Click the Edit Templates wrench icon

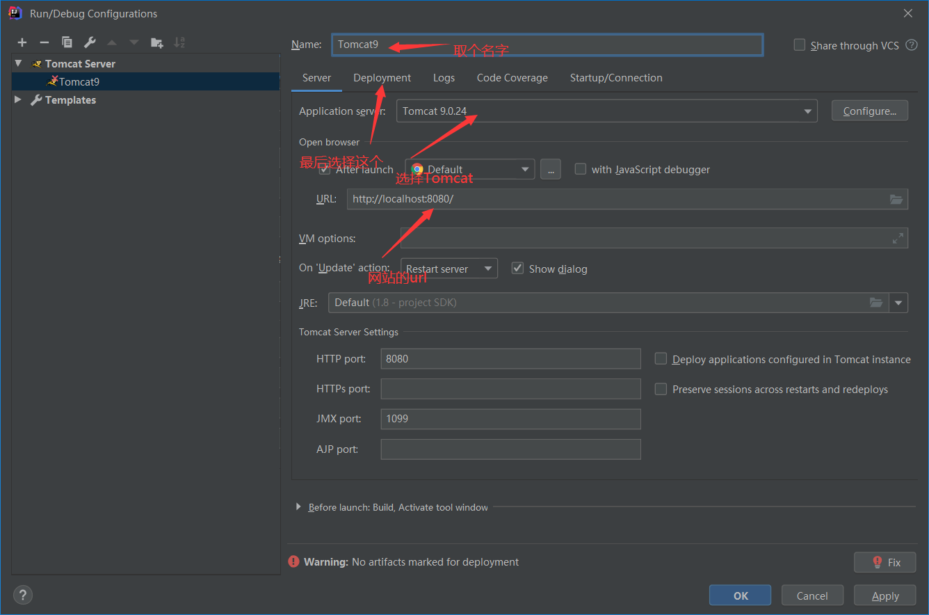click(x=90, y=42)
